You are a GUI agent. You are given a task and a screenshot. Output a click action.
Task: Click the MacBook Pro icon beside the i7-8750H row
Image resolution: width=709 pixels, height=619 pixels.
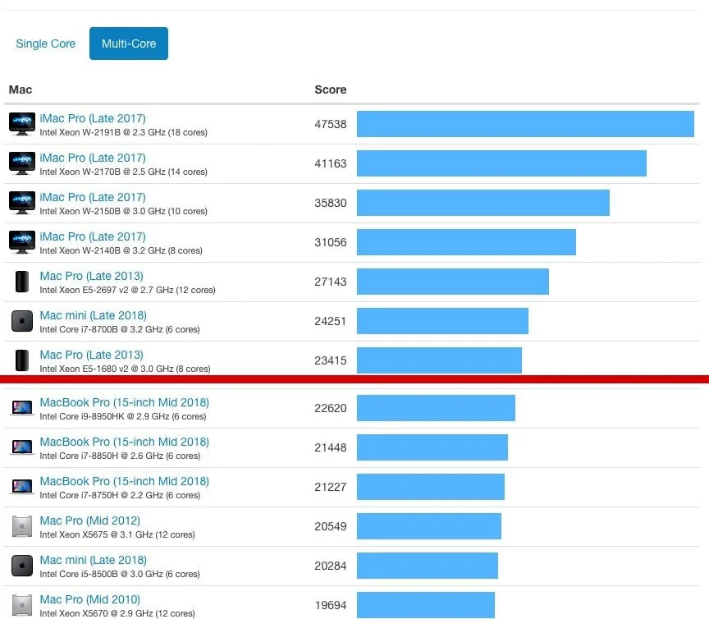(x=22, y=487)
